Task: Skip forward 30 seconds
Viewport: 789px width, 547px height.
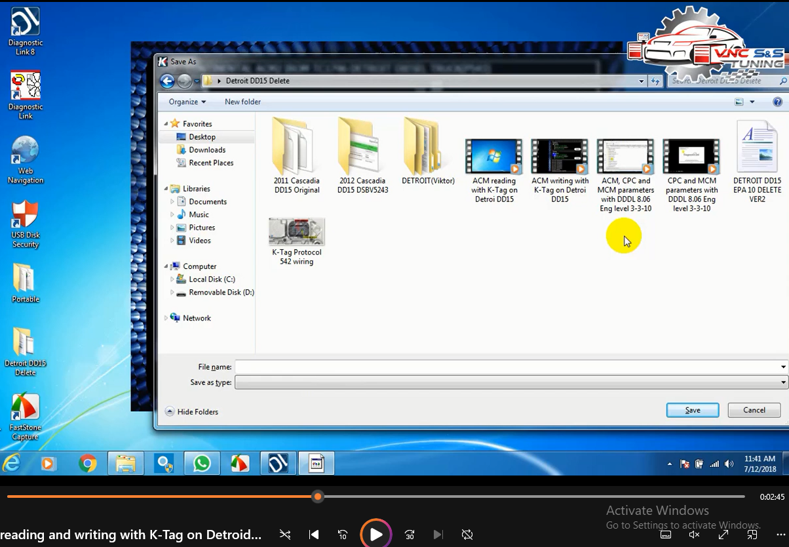Action: point(410,535)
